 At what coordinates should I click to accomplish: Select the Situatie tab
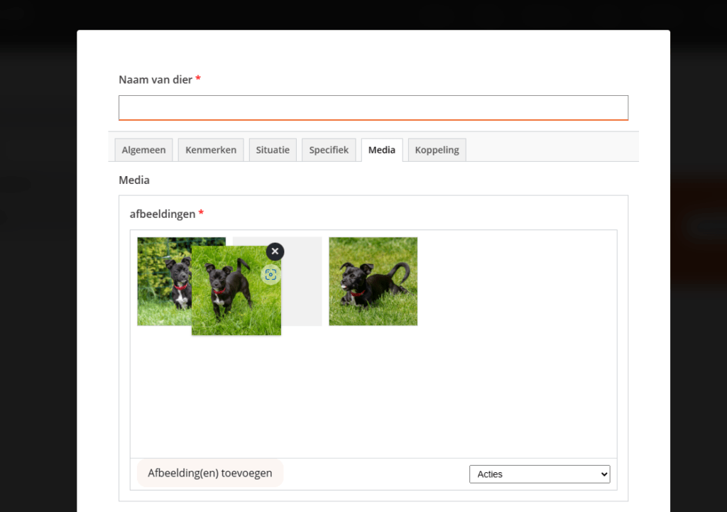click(273, 150)
